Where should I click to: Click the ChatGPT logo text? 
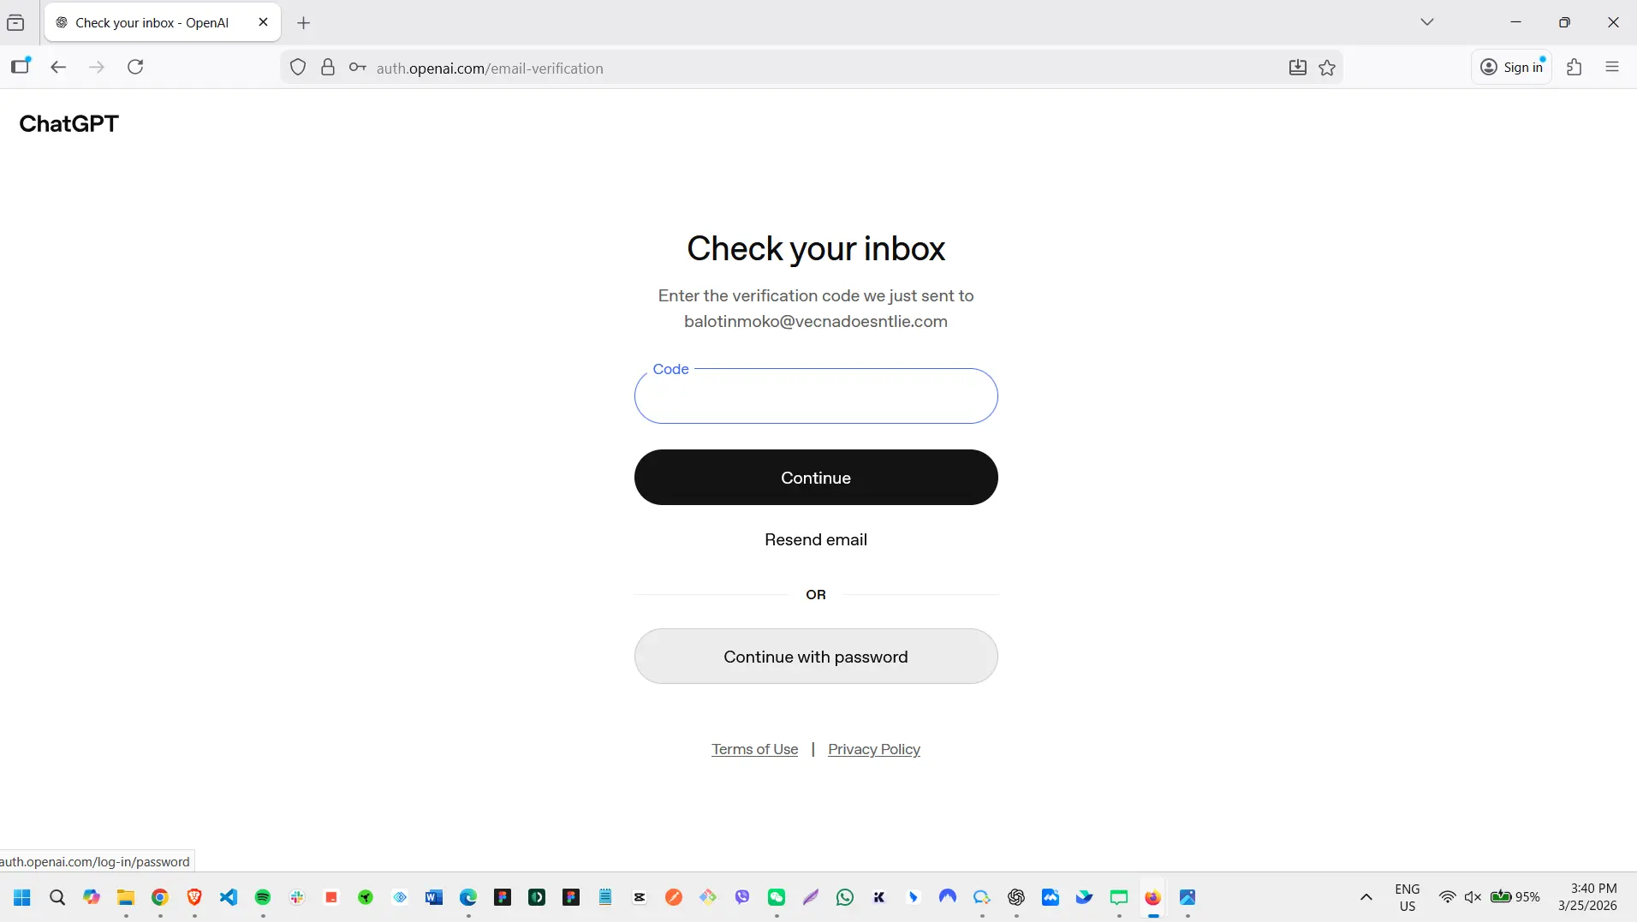coord(68,124)
